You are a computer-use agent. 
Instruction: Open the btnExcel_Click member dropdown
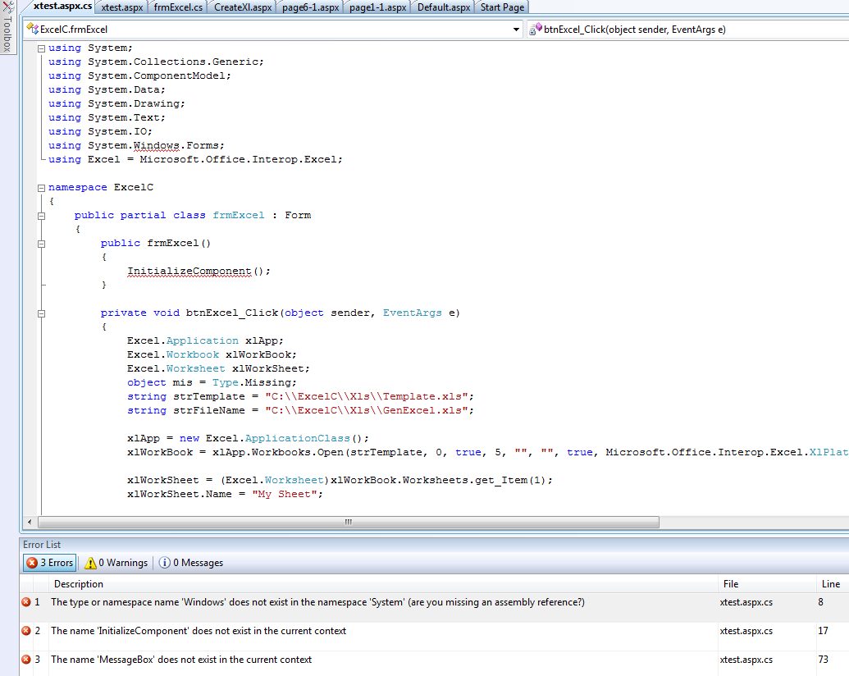pos(687,30)
